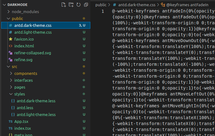Open index.tsx file
This screenshot has height=136, width=215.
46,128
